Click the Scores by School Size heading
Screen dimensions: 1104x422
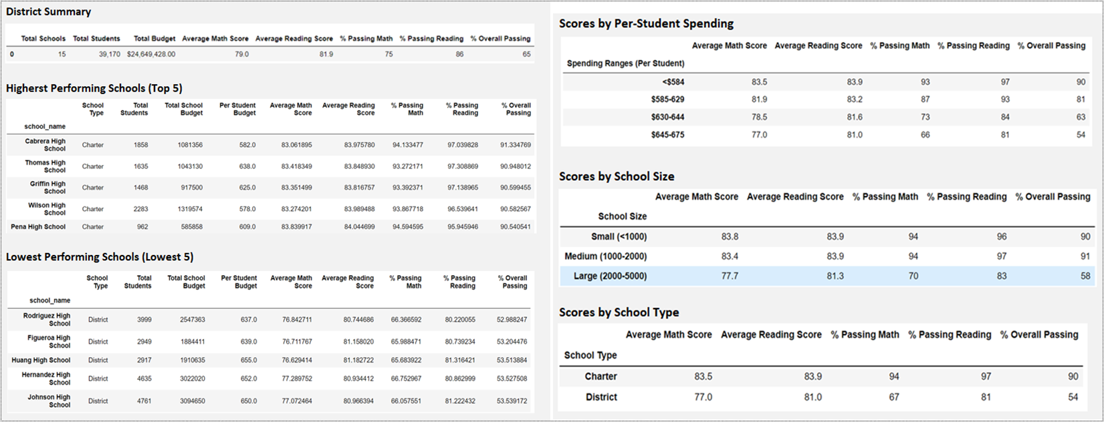point(617,177)
